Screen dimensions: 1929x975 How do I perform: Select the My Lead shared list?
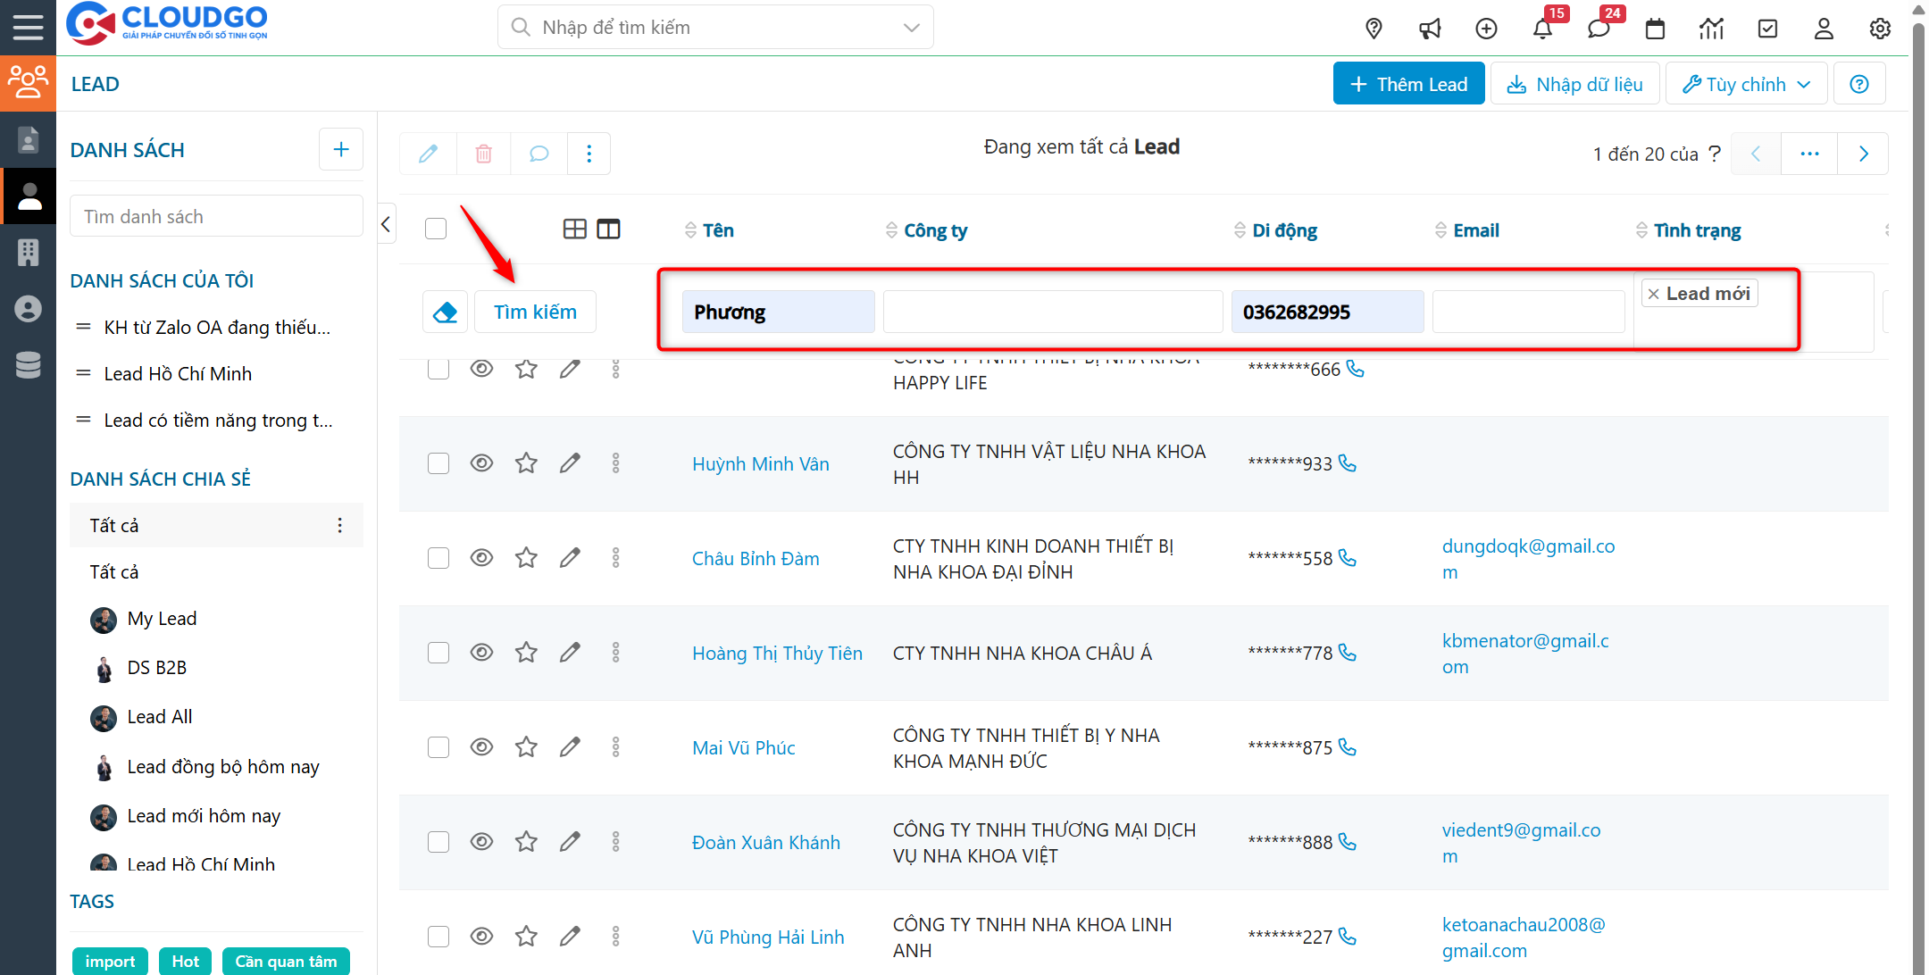[x=162, y=619]
